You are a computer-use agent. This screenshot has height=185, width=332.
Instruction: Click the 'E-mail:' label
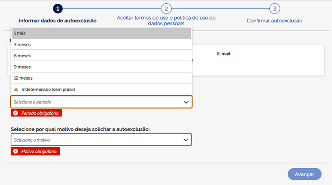pyautogui.click(x=224, y=54)
